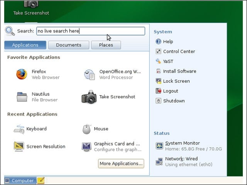
Task: Click the "File Browser" subtitle text
Action: [x=45, y=100]
